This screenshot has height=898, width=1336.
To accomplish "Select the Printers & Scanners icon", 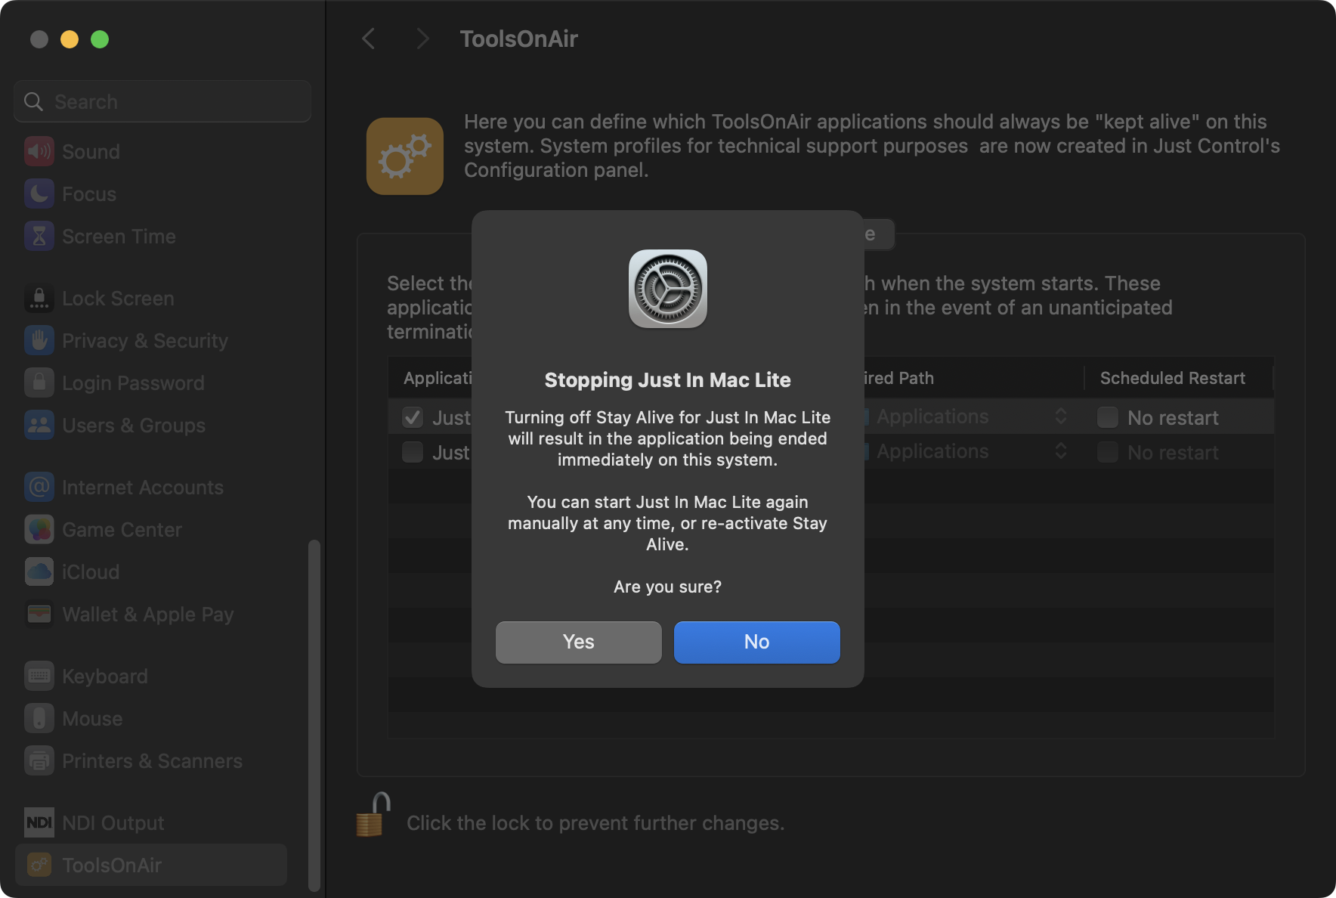I will pyautogui.click(x=39, y=760).
